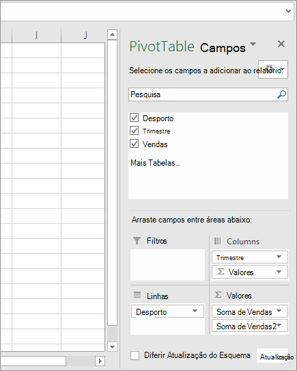Enable Diferir Atualização do Esquema checkbox
Image resolution: width=297 pixels, height=371 pixels.
[x=135, y=355]
